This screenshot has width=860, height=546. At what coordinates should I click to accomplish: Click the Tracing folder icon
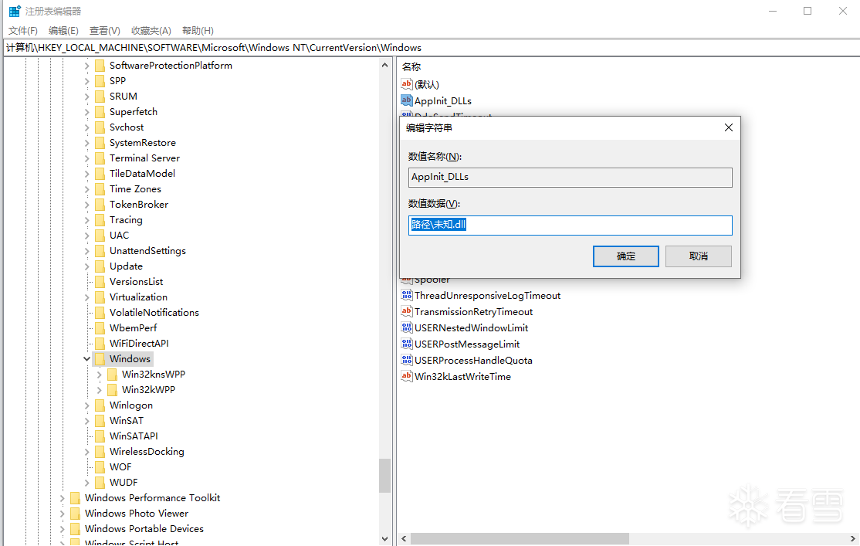coord(100,220)
